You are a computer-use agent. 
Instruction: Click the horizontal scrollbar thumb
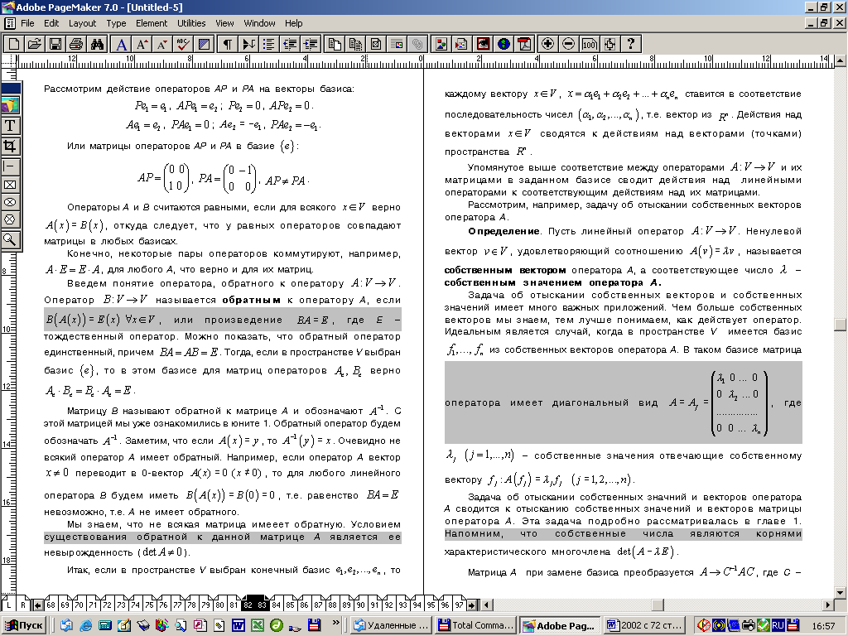point(658,605)
